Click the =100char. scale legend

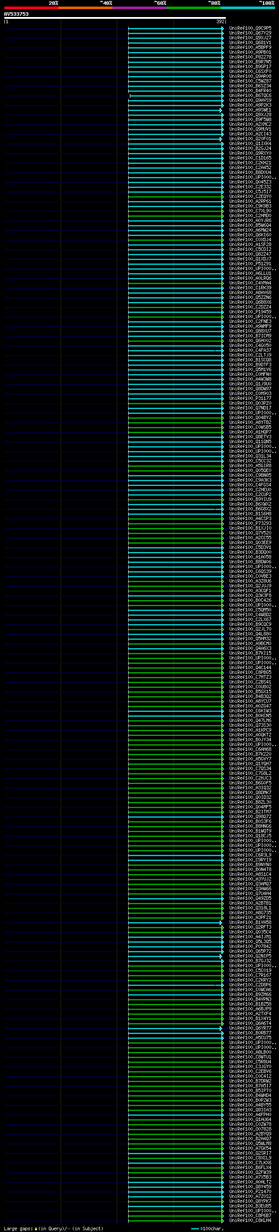pyautogui.click(x=208, y=1228)
